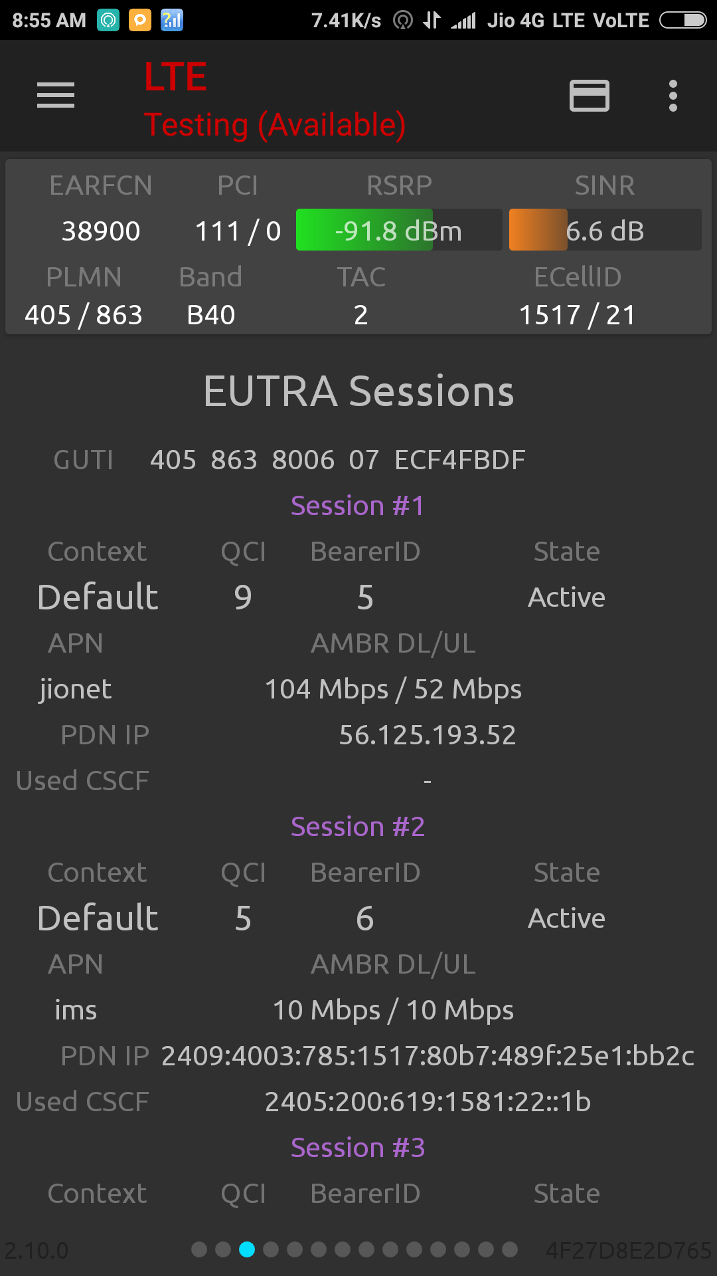The width and height of the screenshot is (717, 1276).
Task: Tap the signal strength icon in status bar
Action: point(463,21)
